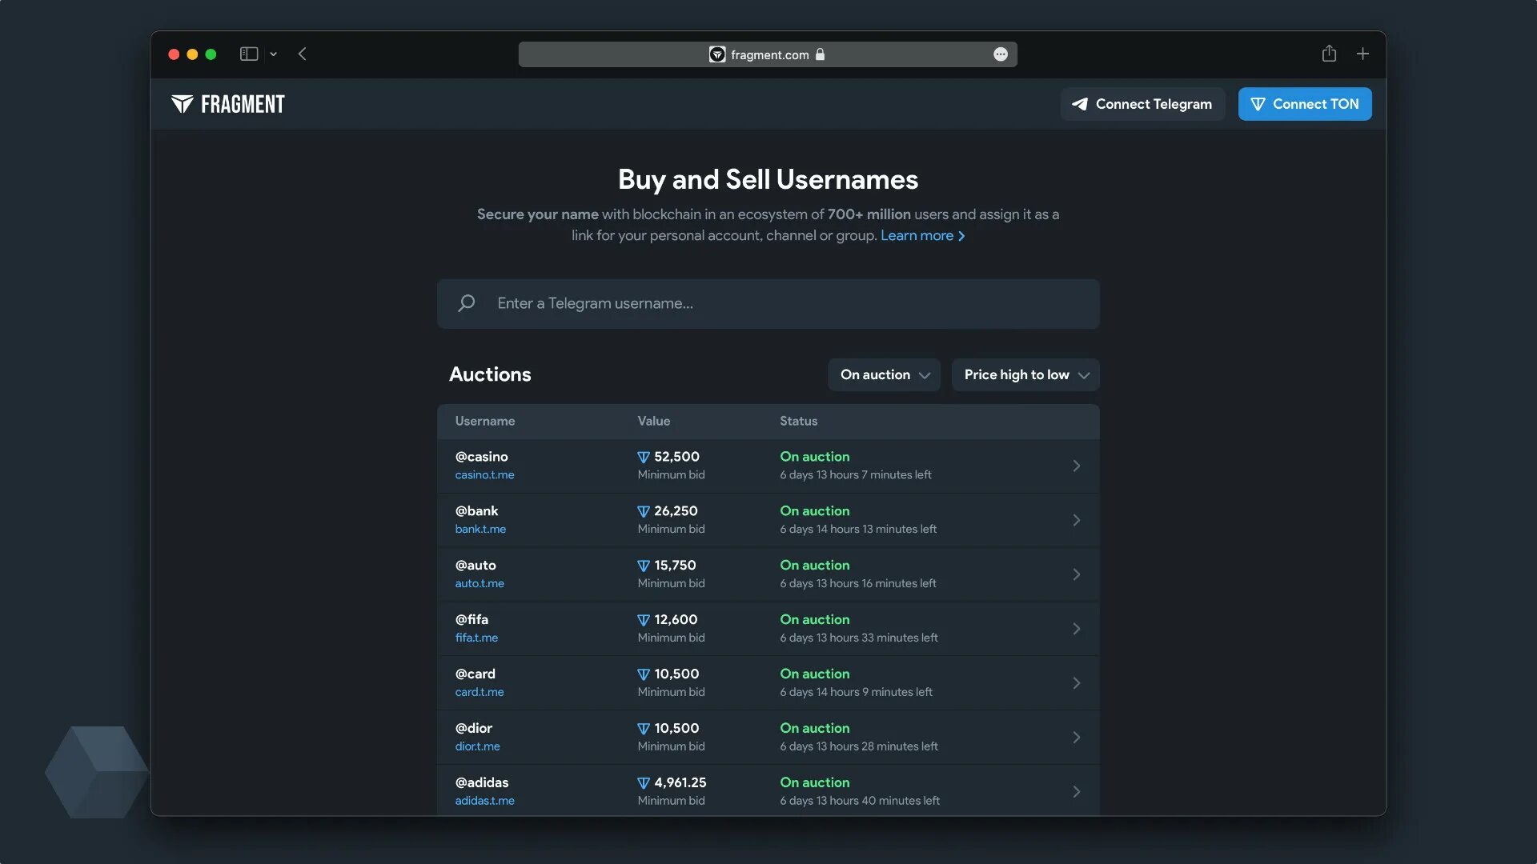Click the Fragment logo icon
The image size is (1537, 864).
(182, 103)
